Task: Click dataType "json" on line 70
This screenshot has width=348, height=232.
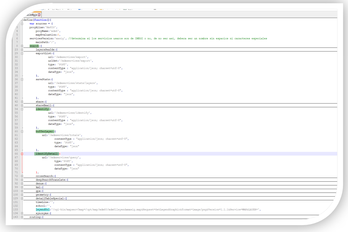Action: point(67,169)
